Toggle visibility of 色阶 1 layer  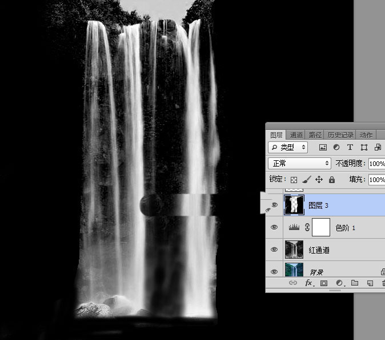pyautogui.click(x=274, y=227)
